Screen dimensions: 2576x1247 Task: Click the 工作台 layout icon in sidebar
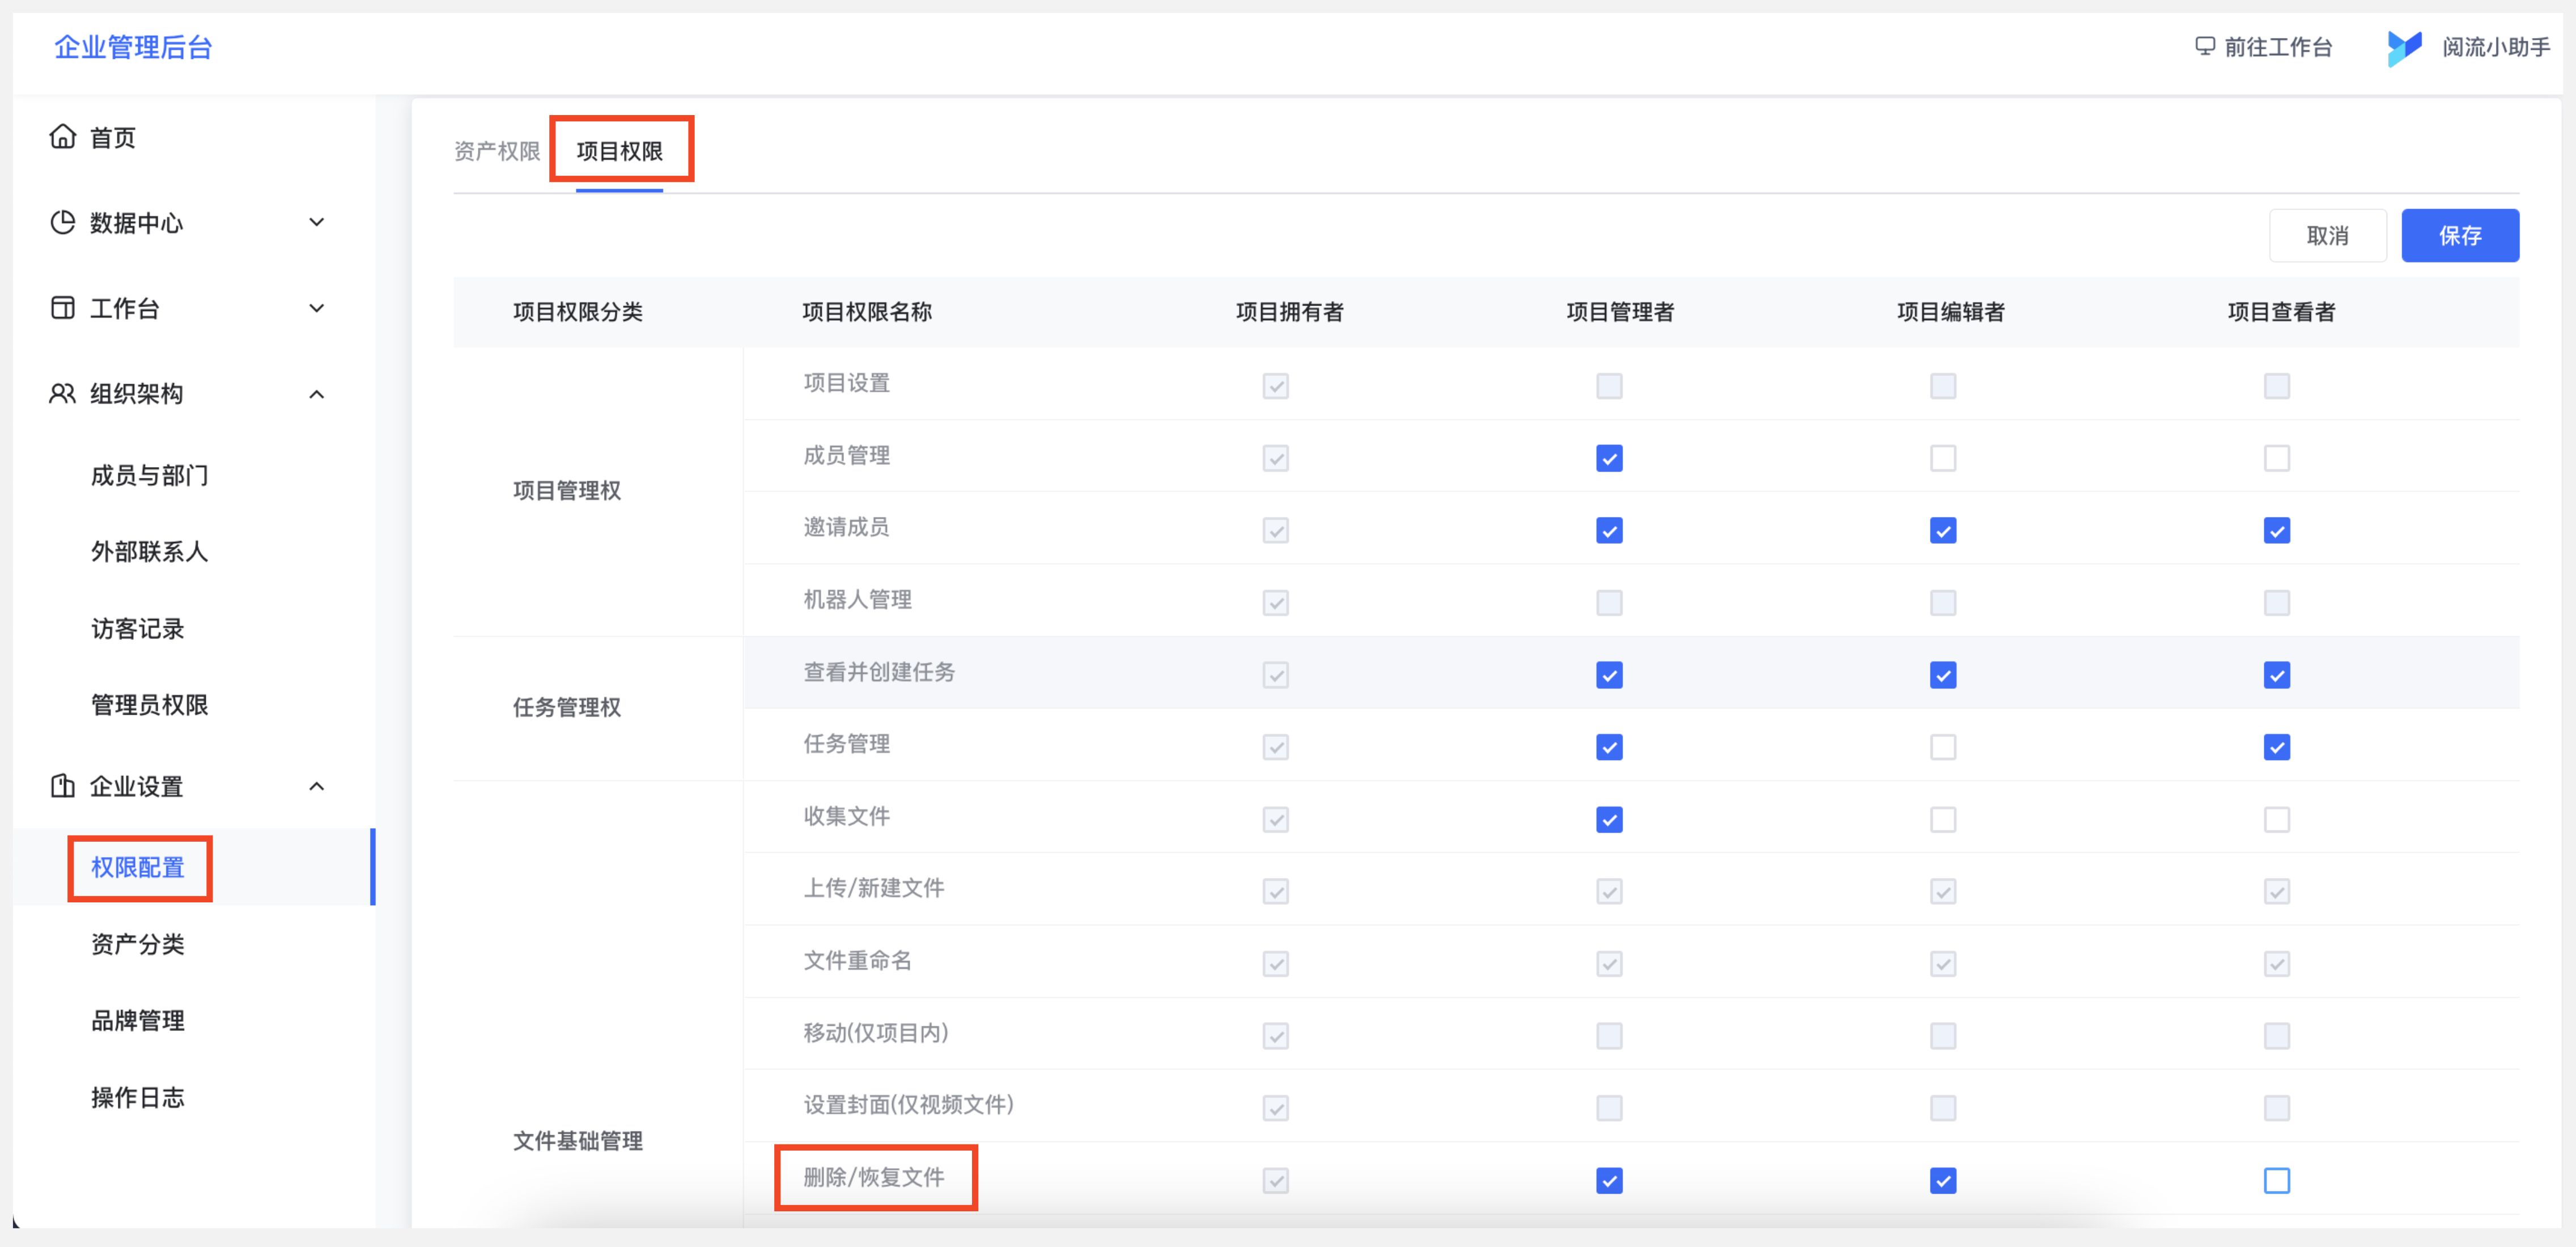coord(63,308)
